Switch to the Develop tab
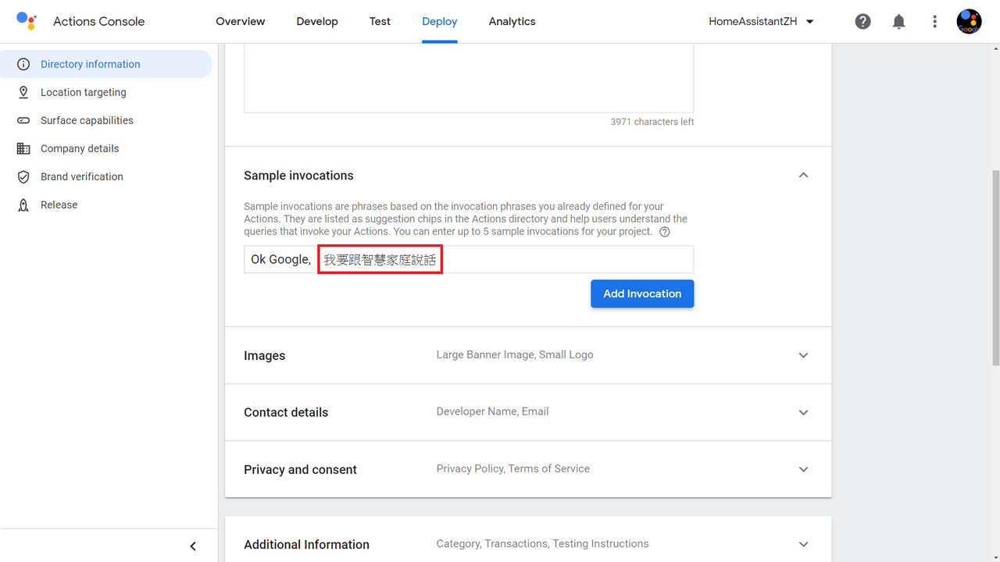This screenshot has width=1000, height=562. [x=317, y=22]
